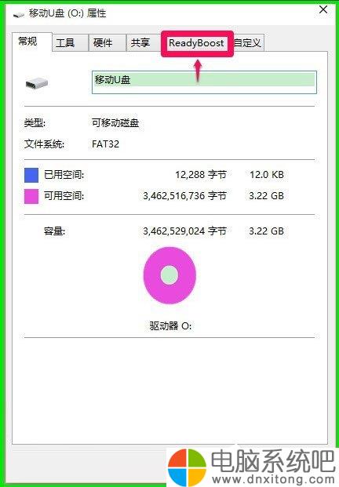The image size is (339, 487).
Task: Click the pink arrow pointing at ReadyBoost
Action: point(198,71)
